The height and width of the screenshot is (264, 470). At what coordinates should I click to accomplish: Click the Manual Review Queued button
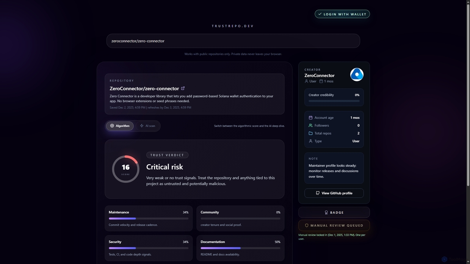pos(334,225)
